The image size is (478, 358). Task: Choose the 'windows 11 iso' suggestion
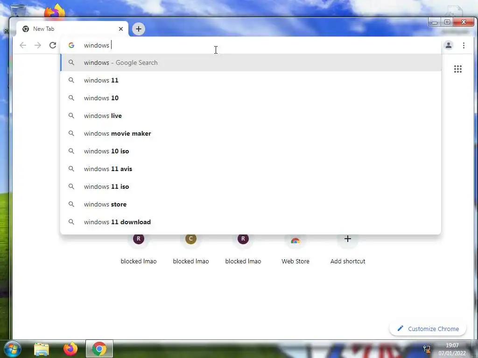[x=251, y=186]
